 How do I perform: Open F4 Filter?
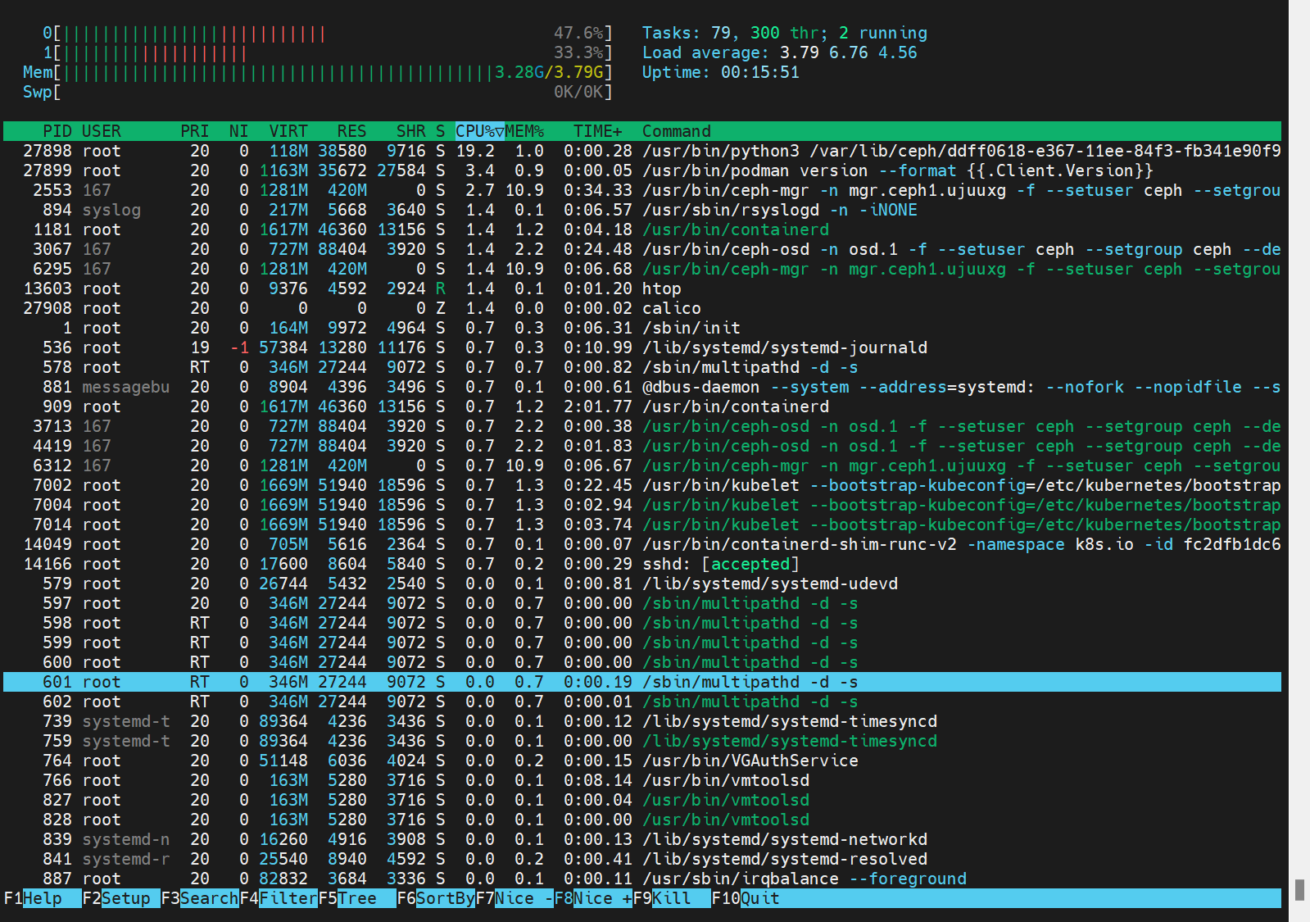coord(279,898)
